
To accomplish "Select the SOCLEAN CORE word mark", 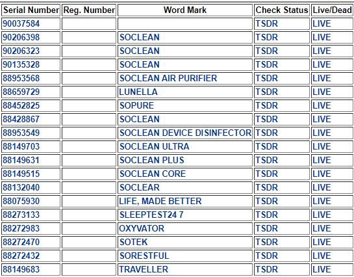I will [153, 174].
